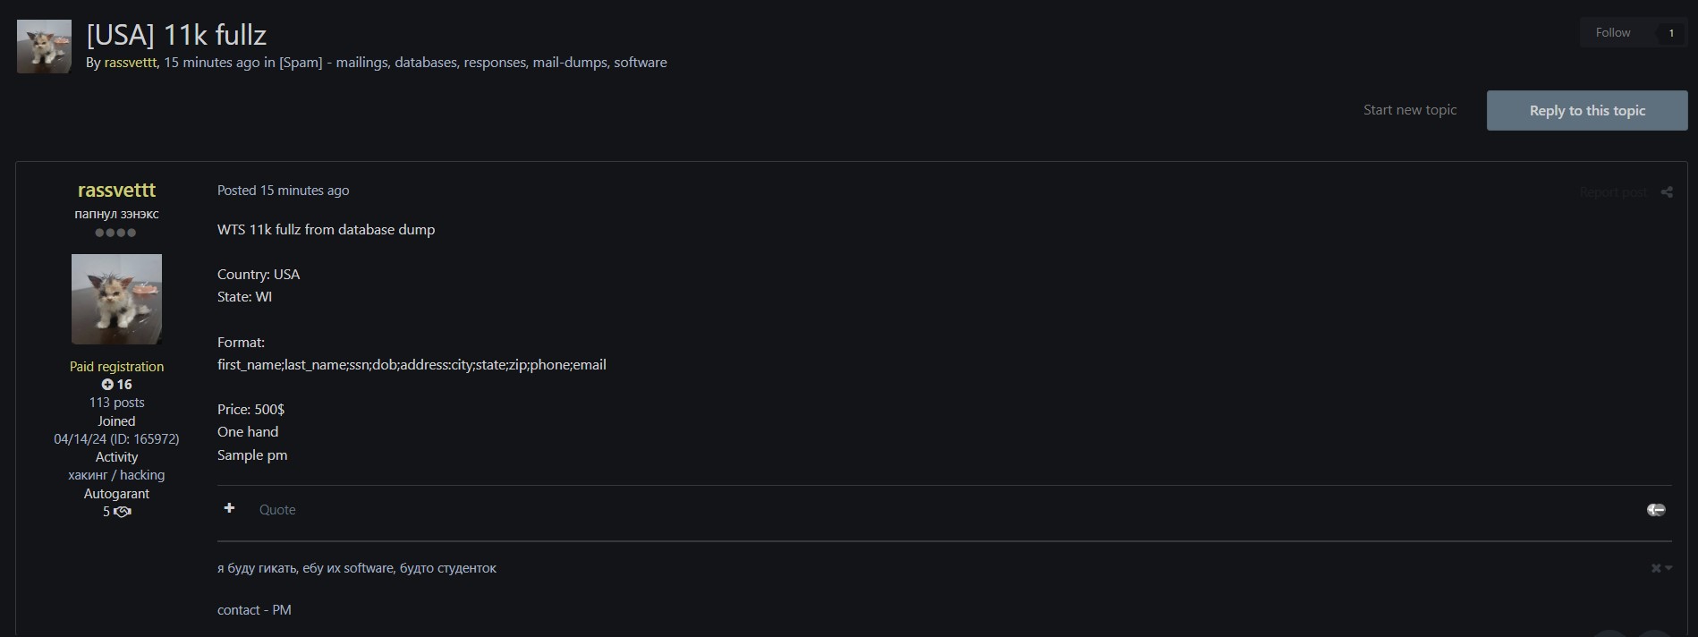The image size is (1698, 637).
Task: Toggle Follow for this topic
Action: coord(1612,33)
